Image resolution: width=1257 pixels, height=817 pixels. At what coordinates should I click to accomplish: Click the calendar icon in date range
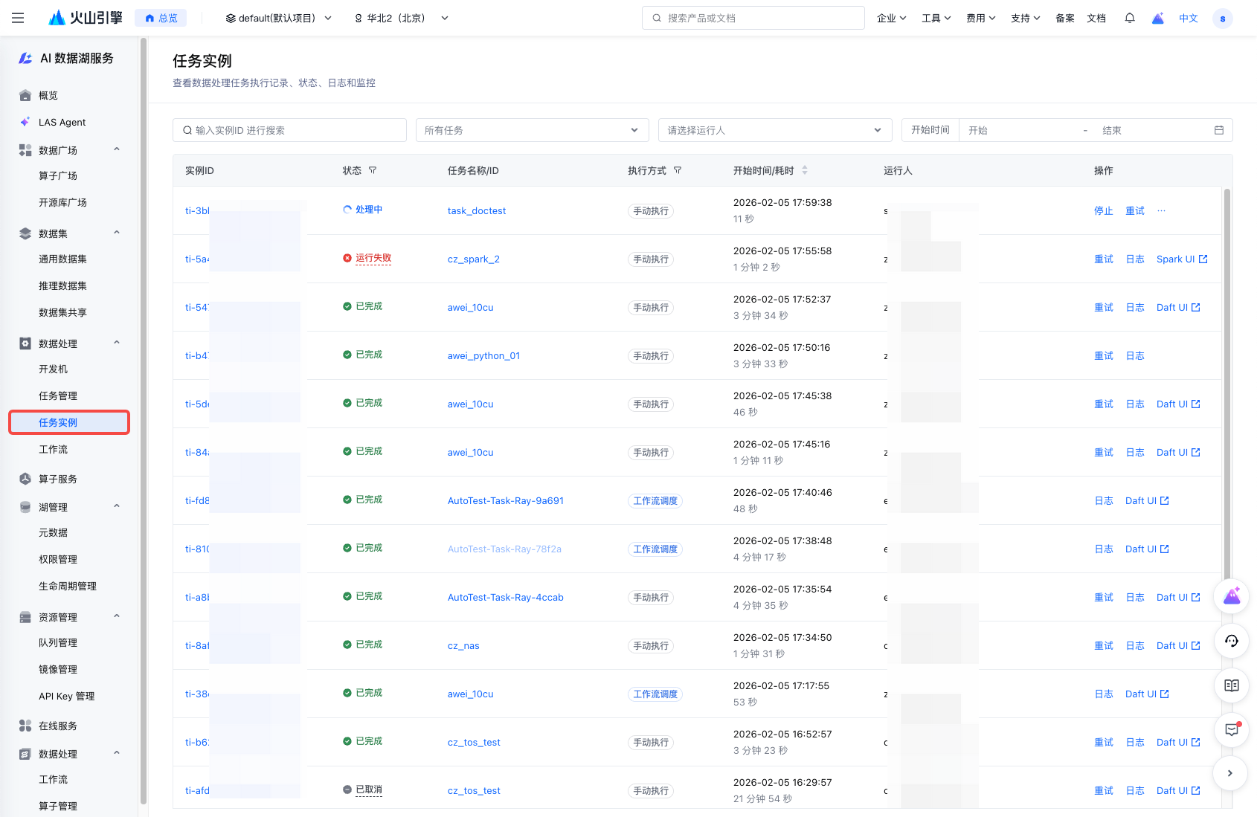[1218, 130]
